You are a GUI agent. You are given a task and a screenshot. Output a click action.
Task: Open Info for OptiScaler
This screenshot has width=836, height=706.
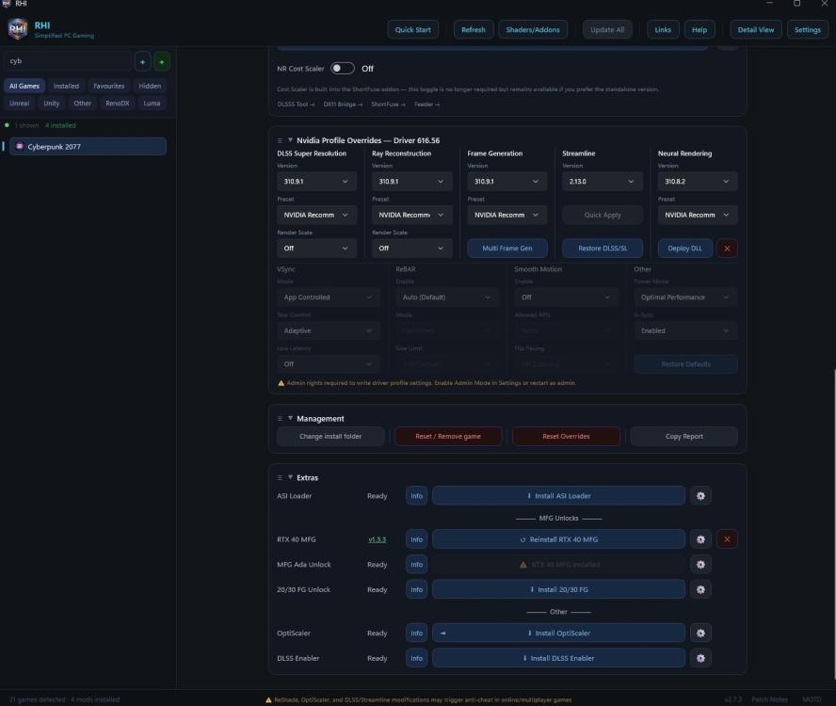pos(416,633)
